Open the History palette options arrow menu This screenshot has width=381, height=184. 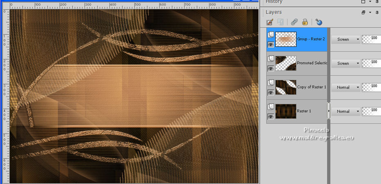370,2
